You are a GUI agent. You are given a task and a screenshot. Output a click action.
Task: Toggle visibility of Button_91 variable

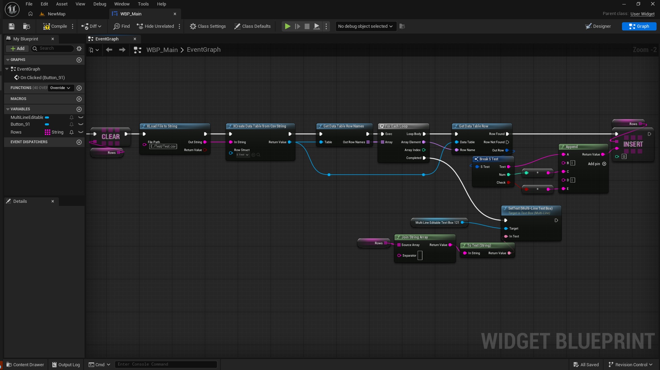point(81,124)
